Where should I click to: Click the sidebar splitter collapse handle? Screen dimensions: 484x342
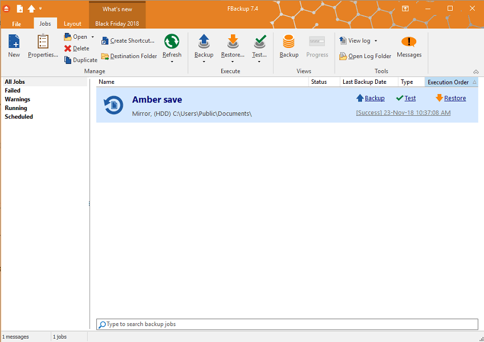pyautogui.click(x=90, y=203)
